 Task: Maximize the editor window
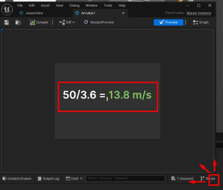[x=199, y=6]
